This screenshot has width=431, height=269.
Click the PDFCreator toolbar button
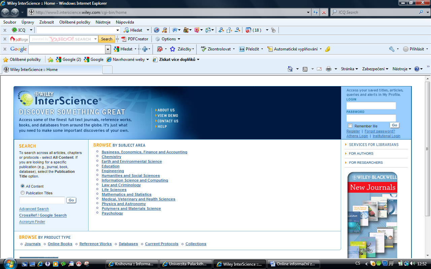click(135, 39)
